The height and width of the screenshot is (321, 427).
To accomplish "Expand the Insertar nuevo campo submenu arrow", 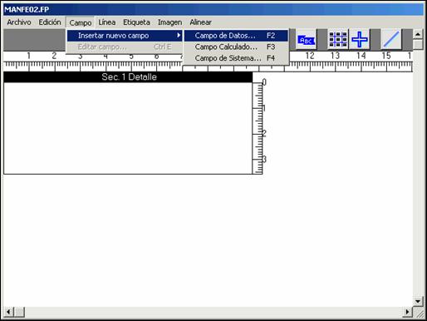I will click(179, 35).
